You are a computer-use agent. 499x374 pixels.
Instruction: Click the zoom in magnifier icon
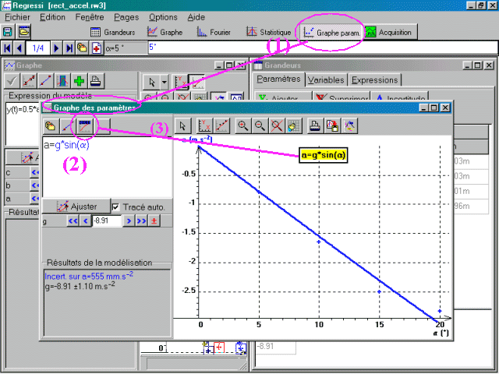click(244, 125)
